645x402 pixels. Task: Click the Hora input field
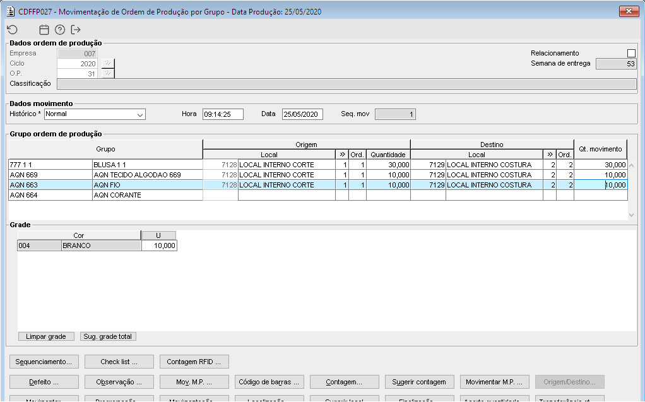[x=223, y=114]
